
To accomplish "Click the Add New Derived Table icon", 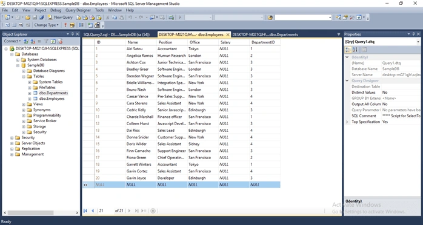I will point(97,25).
